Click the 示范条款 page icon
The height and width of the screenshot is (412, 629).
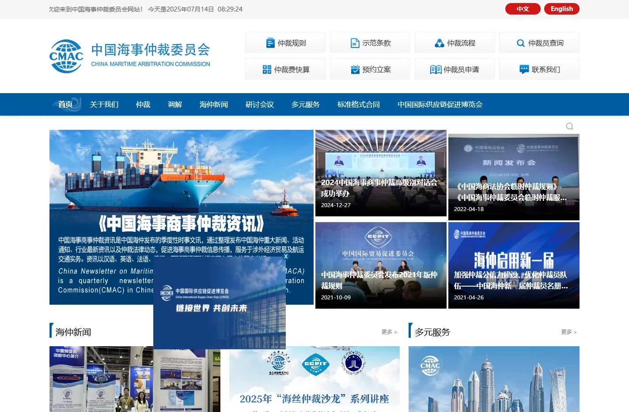(x=355, y=43)
